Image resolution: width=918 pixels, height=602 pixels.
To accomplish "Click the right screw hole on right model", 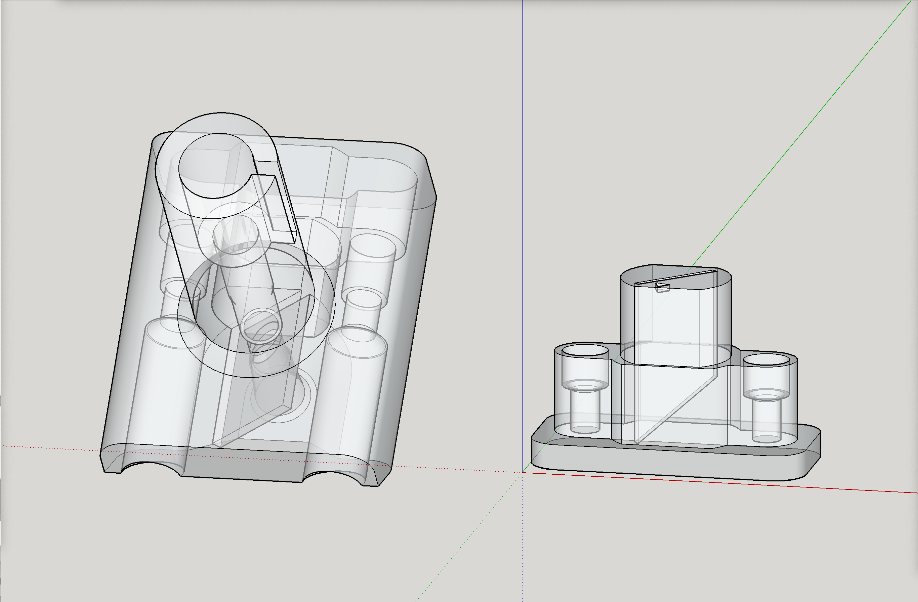I will (766, 360).
